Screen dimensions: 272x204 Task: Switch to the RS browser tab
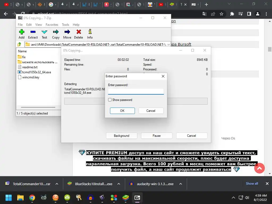pyautogui.click(x=194, y=5)
